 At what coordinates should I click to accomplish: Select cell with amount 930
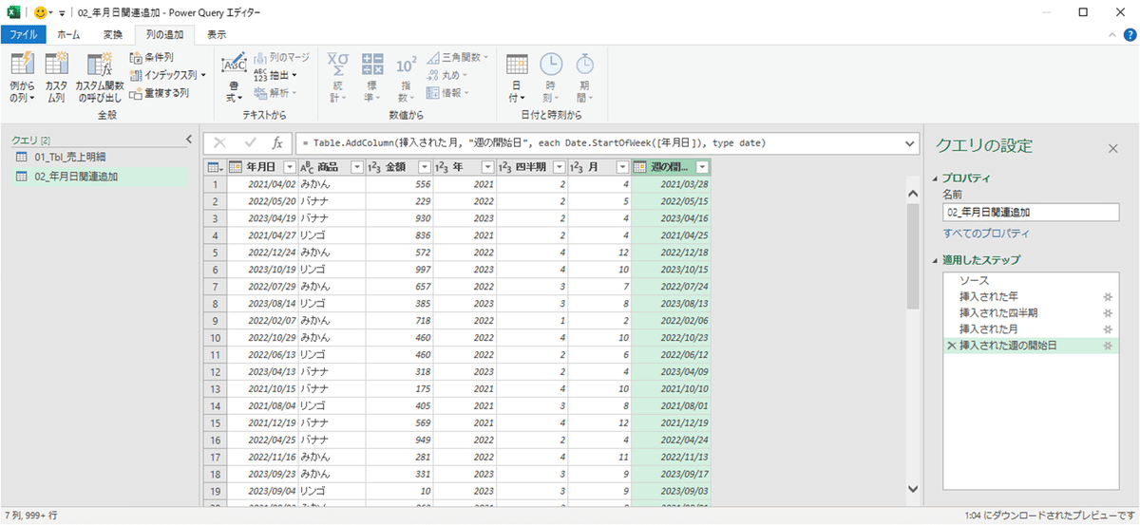(x=398, y=218)
